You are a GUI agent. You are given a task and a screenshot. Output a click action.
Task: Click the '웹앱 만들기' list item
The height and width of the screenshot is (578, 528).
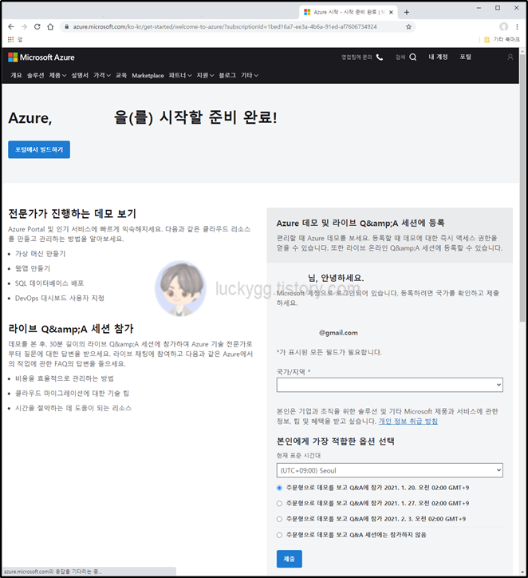(33, 268)
